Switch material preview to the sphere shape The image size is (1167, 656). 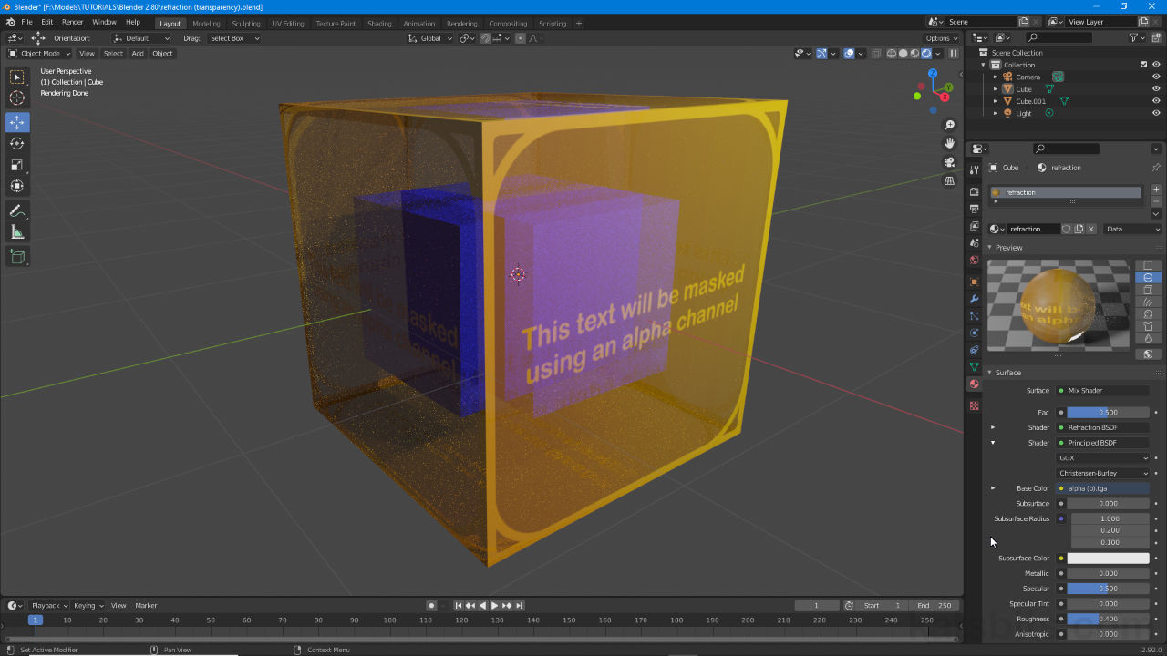point(1148,278)
